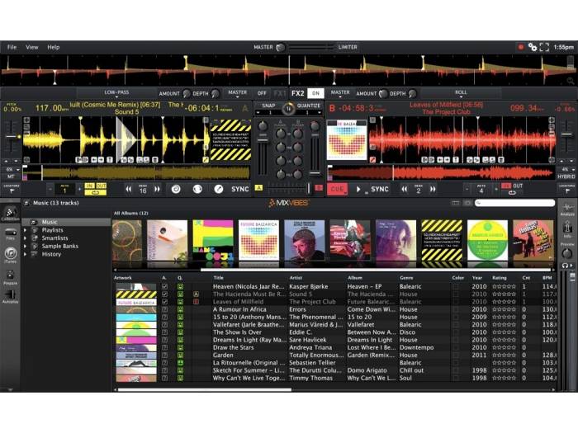Screen dimensions: 578x433
Task: Open the Help menu
Action: coord(53,47)
